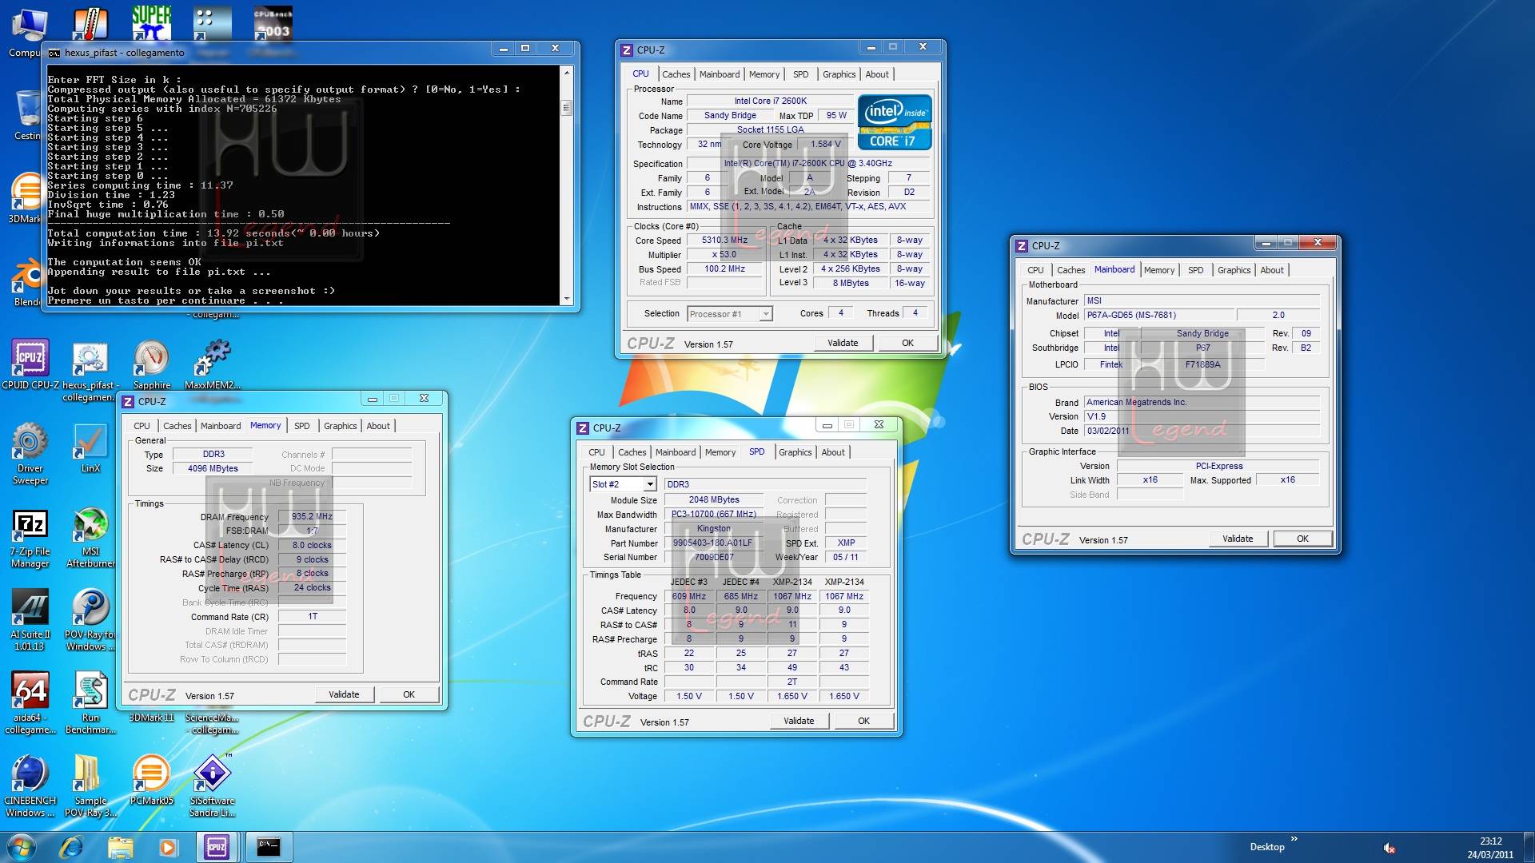1535x863 pixels.
Task: Click the volume icon in system tray
Action: [1389, 848]
